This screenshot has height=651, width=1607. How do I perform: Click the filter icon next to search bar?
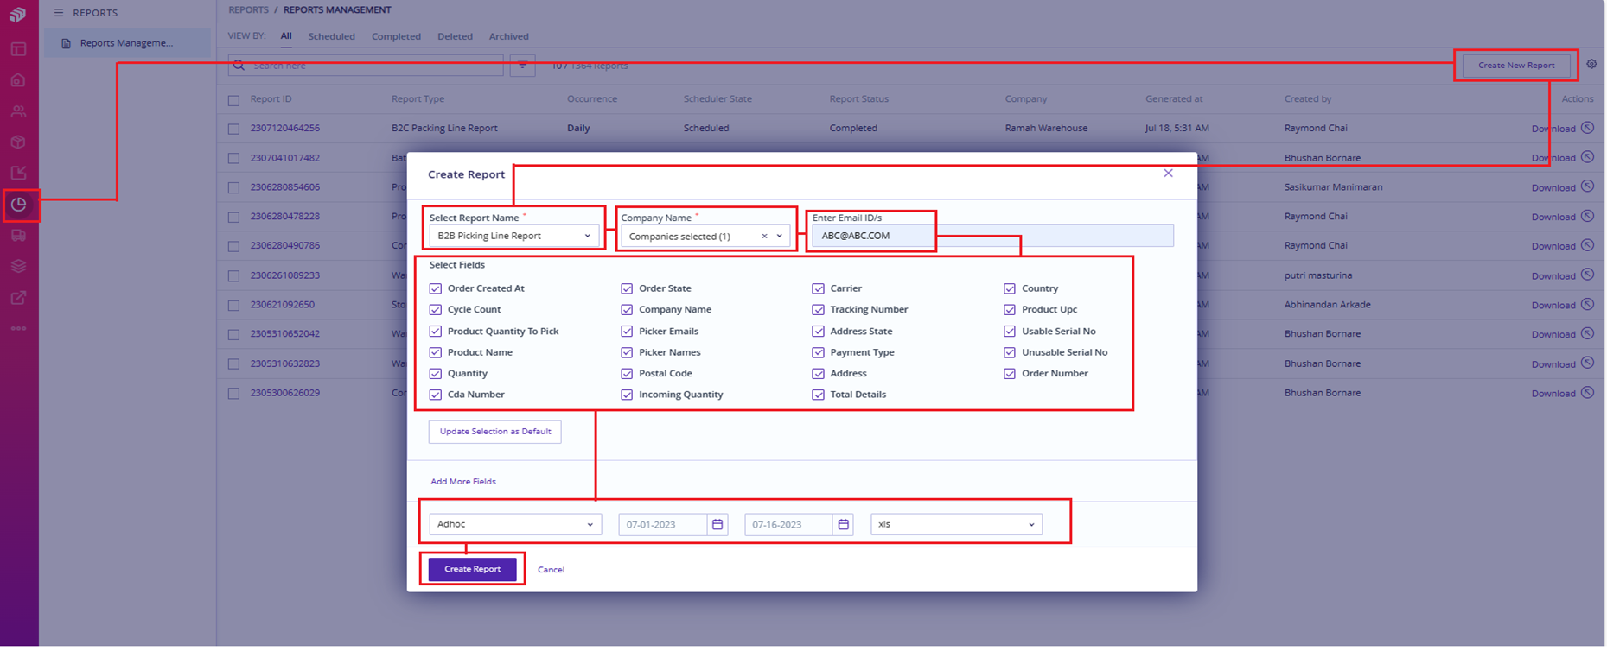point(522,66)
